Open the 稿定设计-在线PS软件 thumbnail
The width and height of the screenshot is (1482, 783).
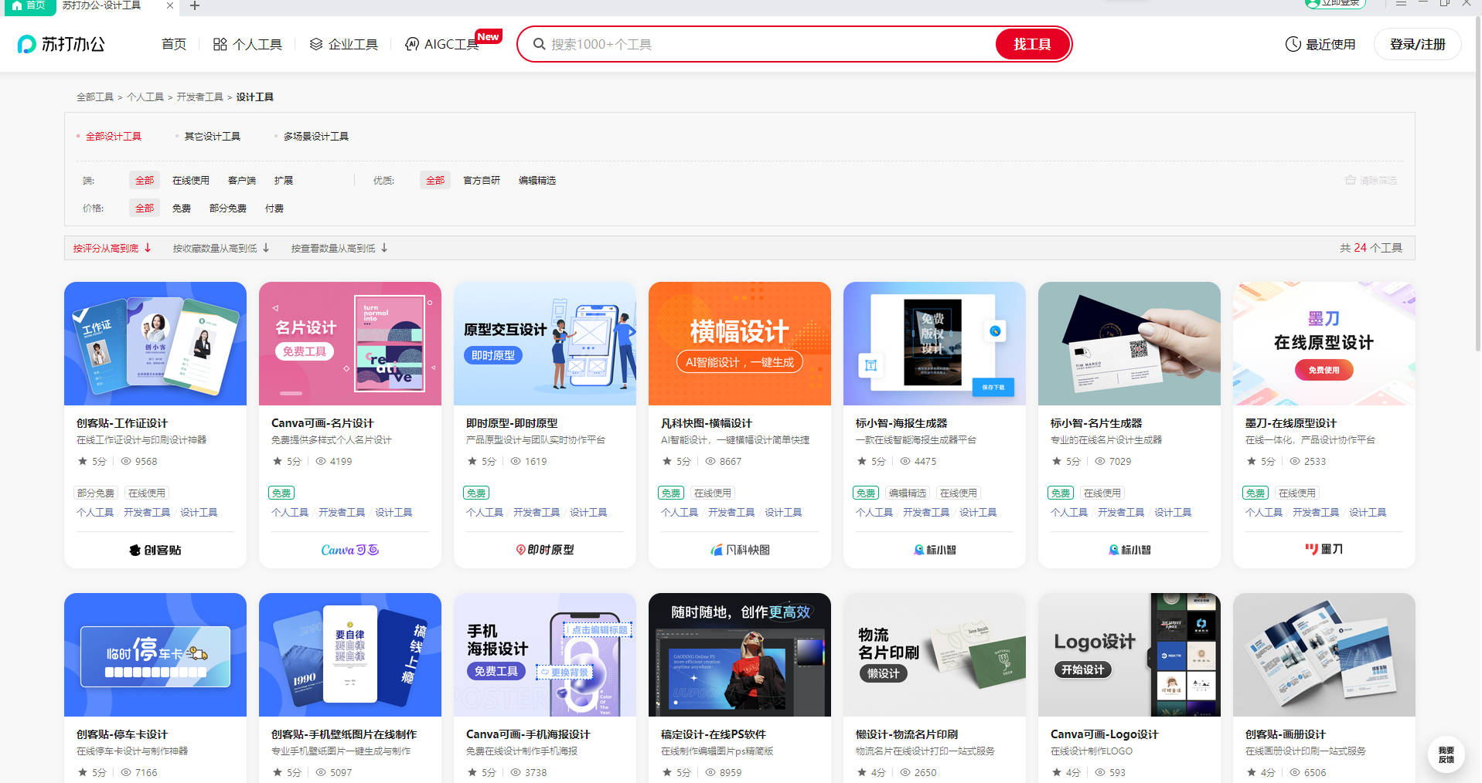tap(740, 655)
